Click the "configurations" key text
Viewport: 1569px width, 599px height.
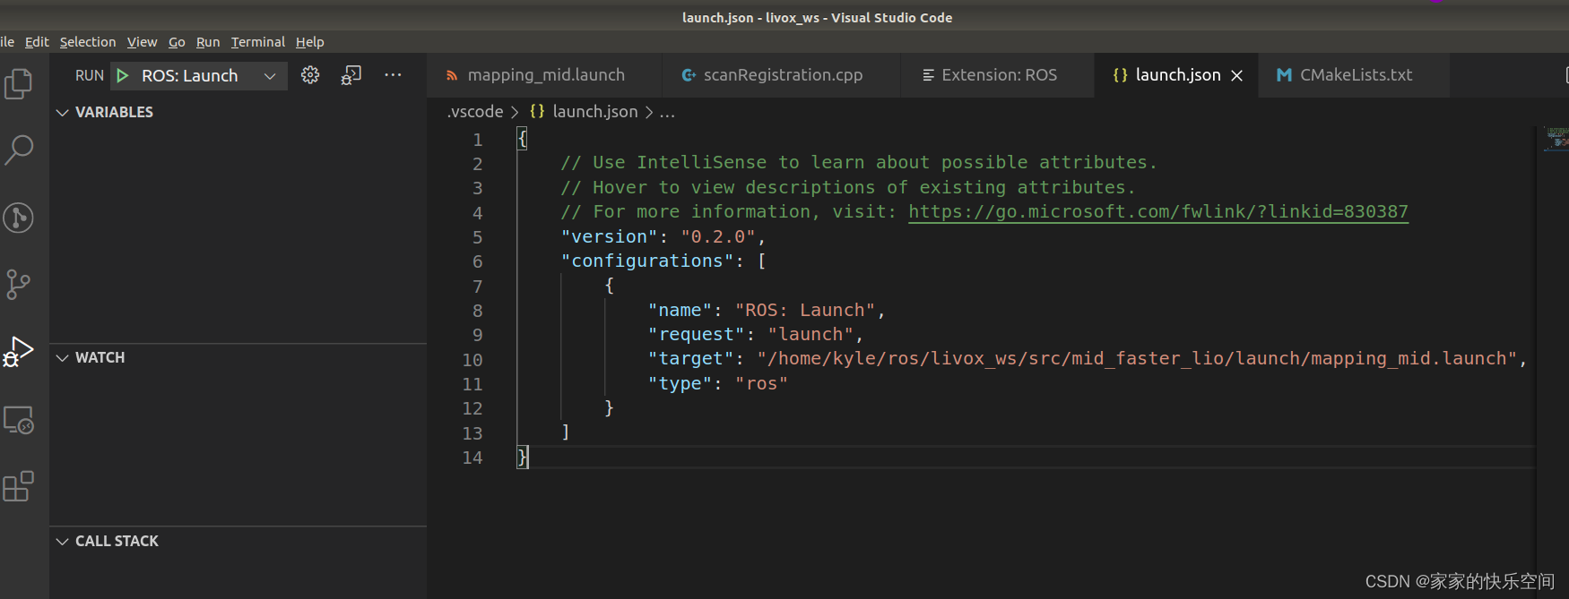click(x=647, y=261)
